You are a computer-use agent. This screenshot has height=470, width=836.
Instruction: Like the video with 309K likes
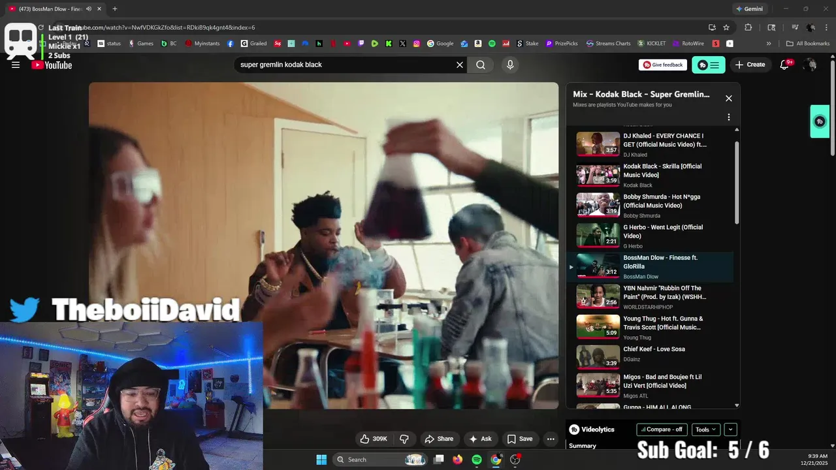click(374, 439)
